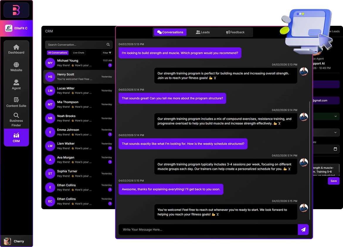Open the Business Finder magnifier icon

[16, 115]
